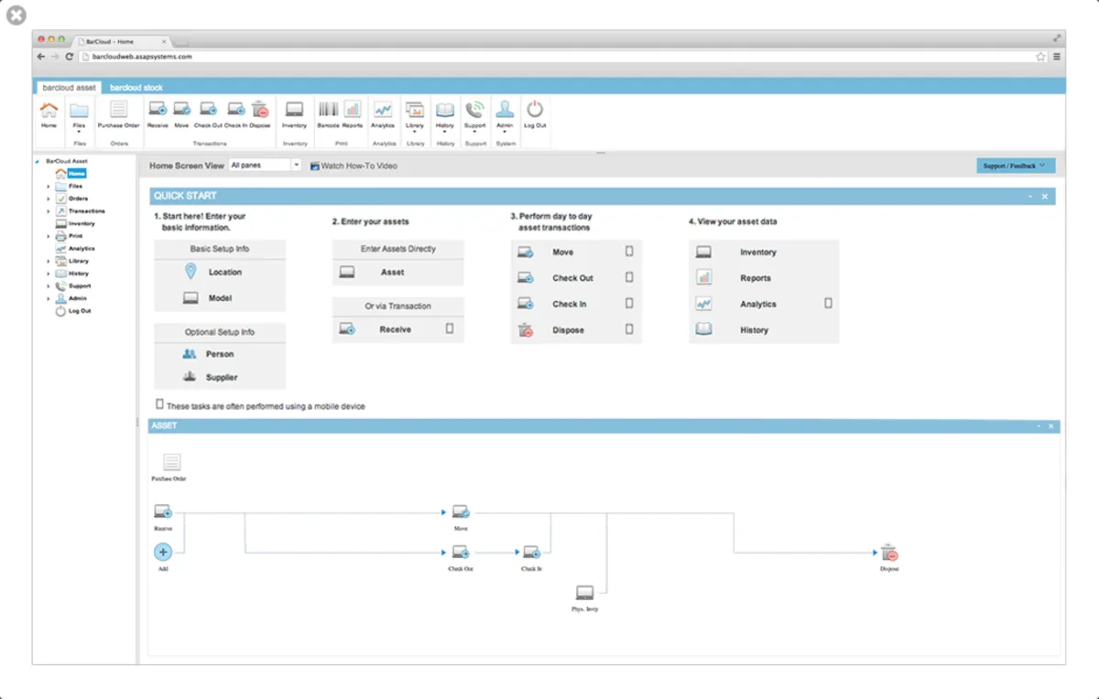Click the Purchase Order ribbon icon

118,112
